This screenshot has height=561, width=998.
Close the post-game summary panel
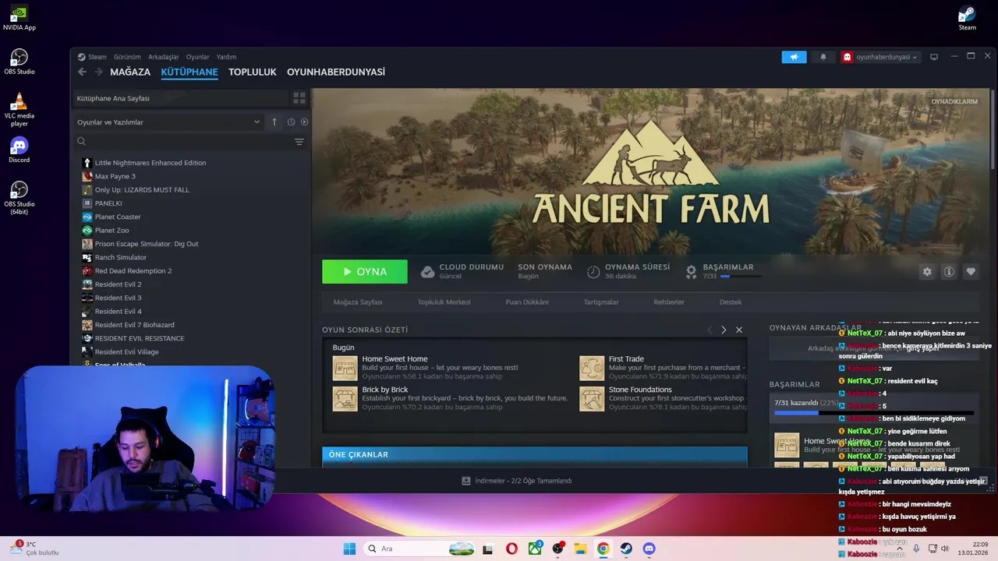point(739,330)
